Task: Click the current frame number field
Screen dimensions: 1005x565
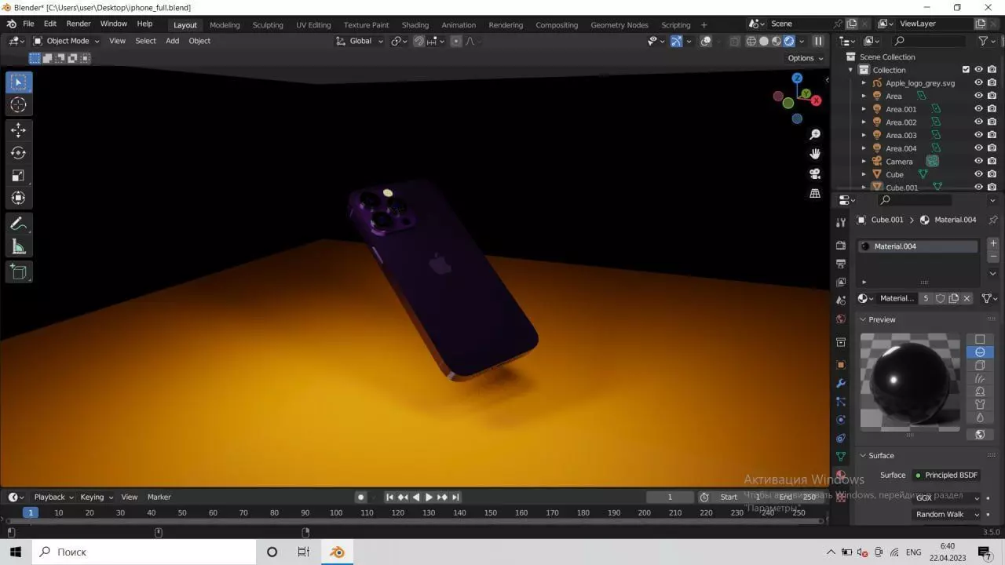Action: coord(670,497)
